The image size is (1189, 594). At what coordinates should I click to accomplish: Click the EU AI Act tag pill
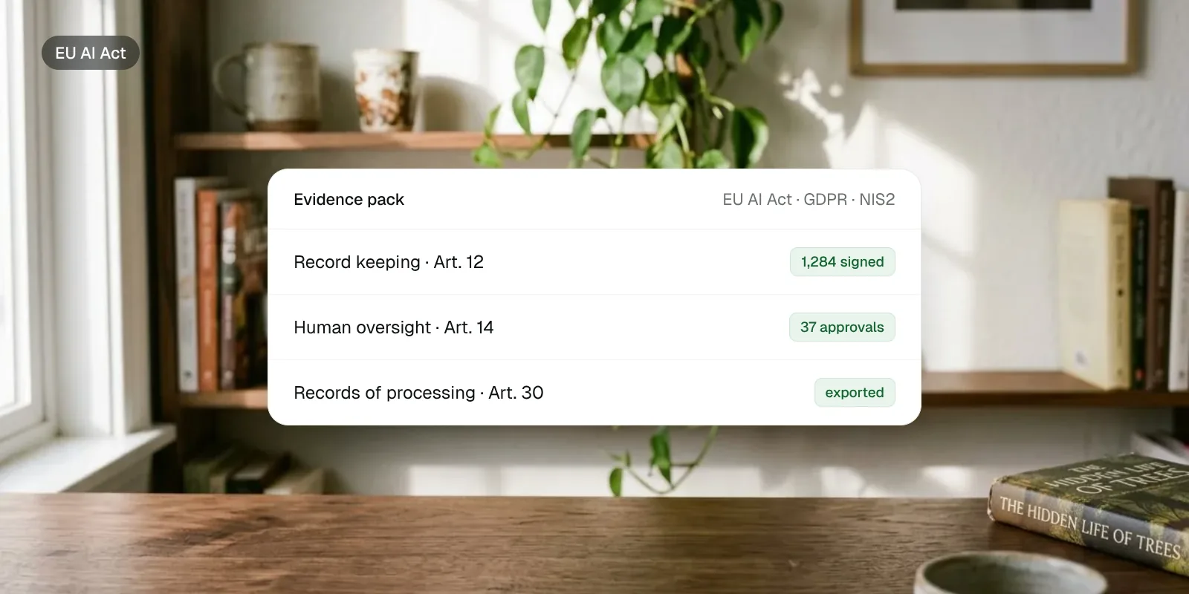[x=91, y=53]
